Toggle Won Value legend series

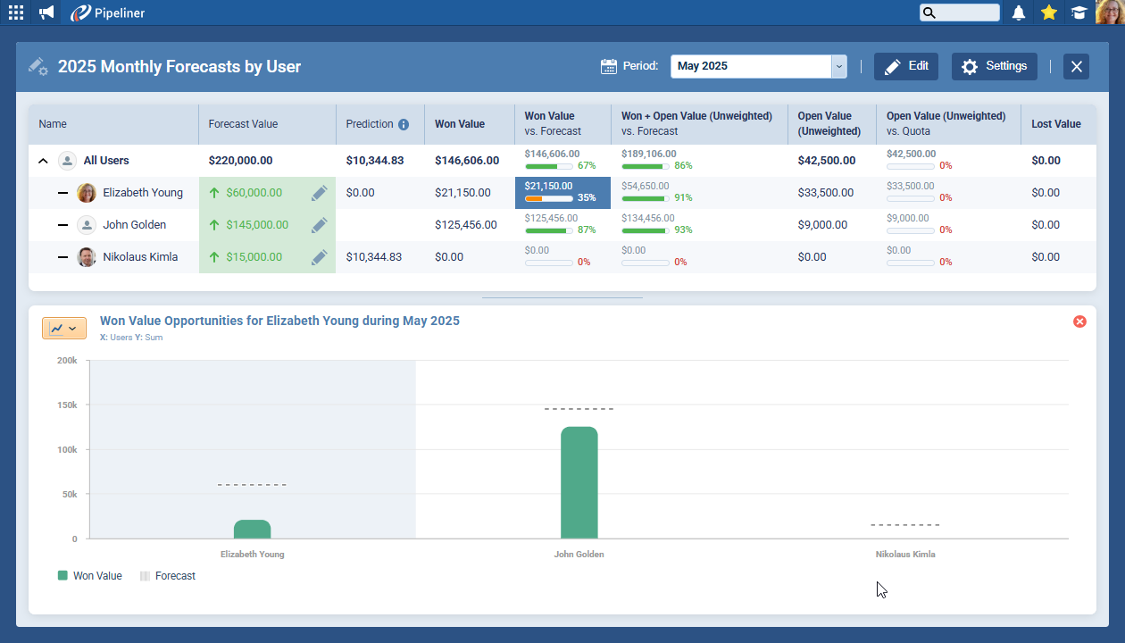tap(89, 576)
